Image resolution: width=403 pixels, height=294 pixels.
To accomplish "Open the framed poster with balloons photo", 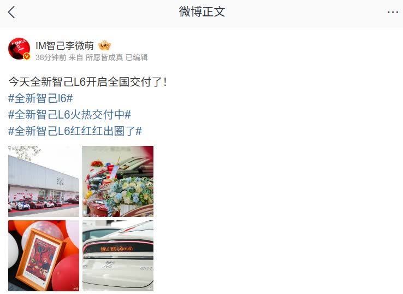I will point(44,256).
